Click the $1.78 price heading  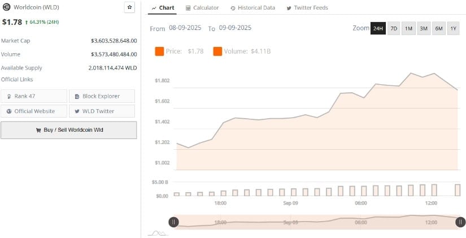click(x=12, y=22)
